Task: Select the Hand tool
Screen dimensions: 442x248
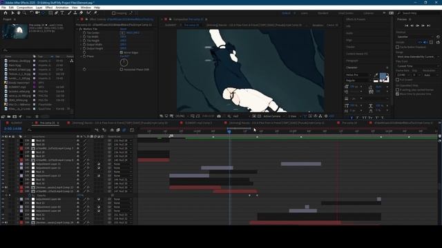Action: [19, 13]
